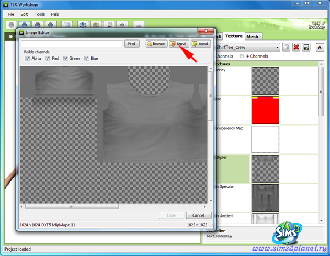Screen dimensions: 330x256
Task: Click the 'Visible channels' group label
Action: click(37, 52)
